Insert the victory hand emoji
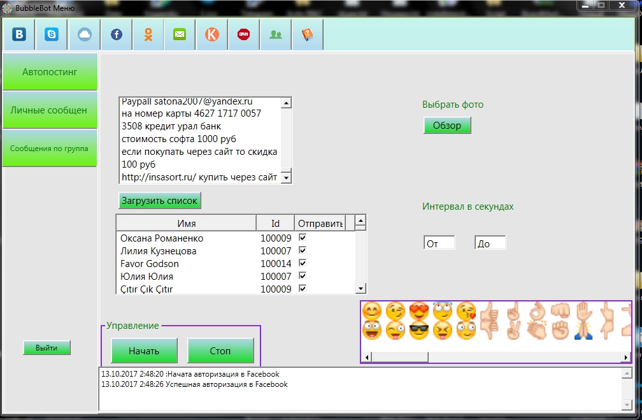 coord(513,330)
